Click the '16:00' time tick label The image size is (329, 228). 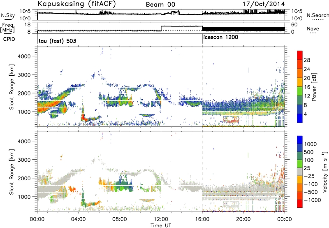[x=202, y=219]
